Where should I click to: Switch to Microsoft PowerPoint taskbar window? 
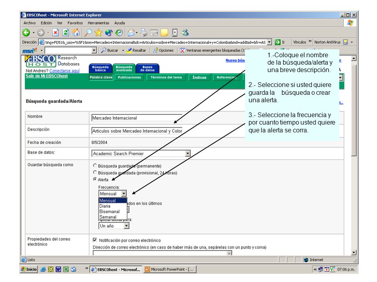tap(170, 269)
